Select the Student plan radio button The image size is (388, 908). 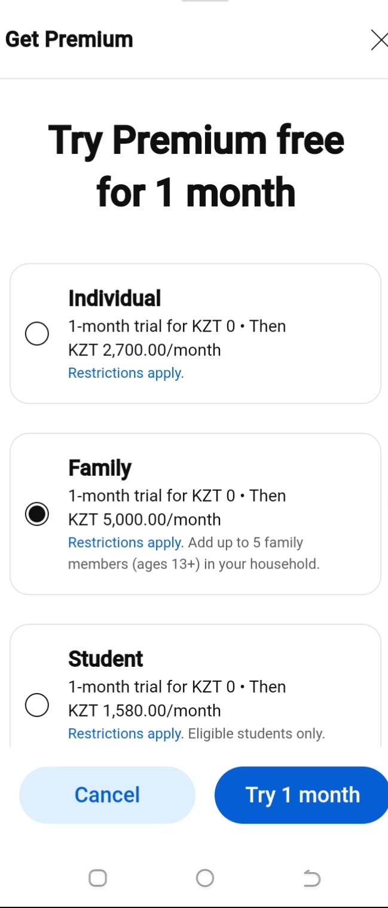(37, 705)
